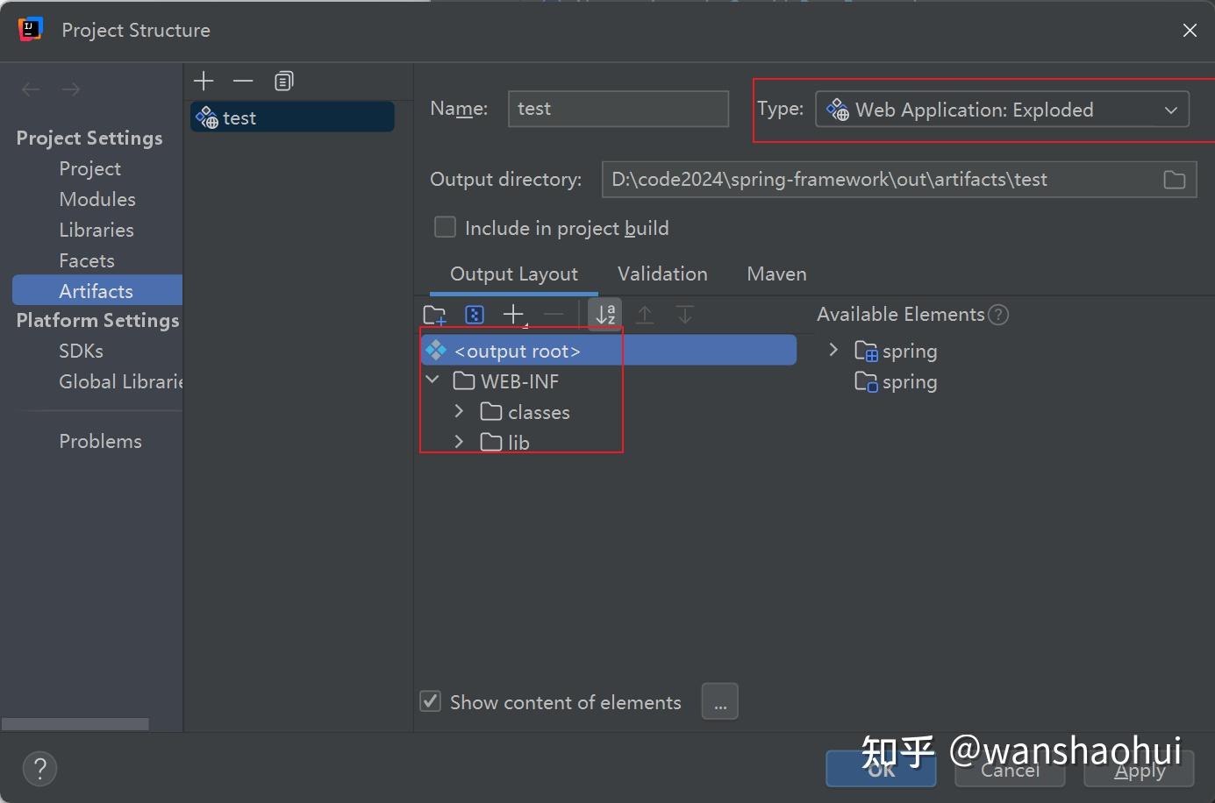Click the Create Archive icon in Output Layout
This screenshot has width=1215, height=803.
pos(475,314)
